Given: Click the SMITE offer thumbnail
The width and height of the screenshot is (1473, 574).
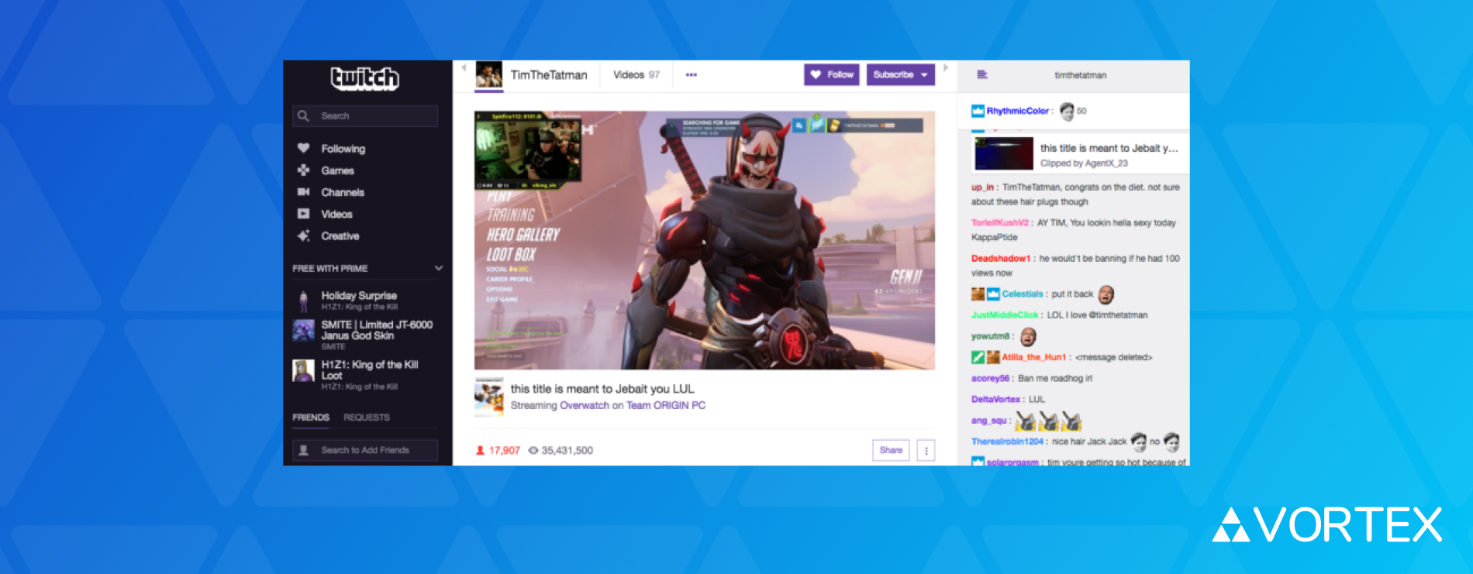Looking at the screenshot, I should pyautogui.click(x=303, y=331).
